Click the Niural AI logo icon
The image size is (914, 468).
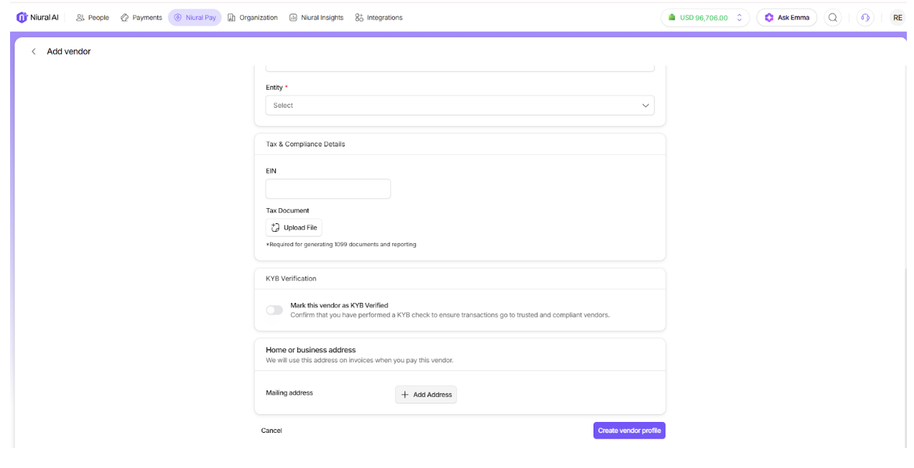[x=22, y=17]
